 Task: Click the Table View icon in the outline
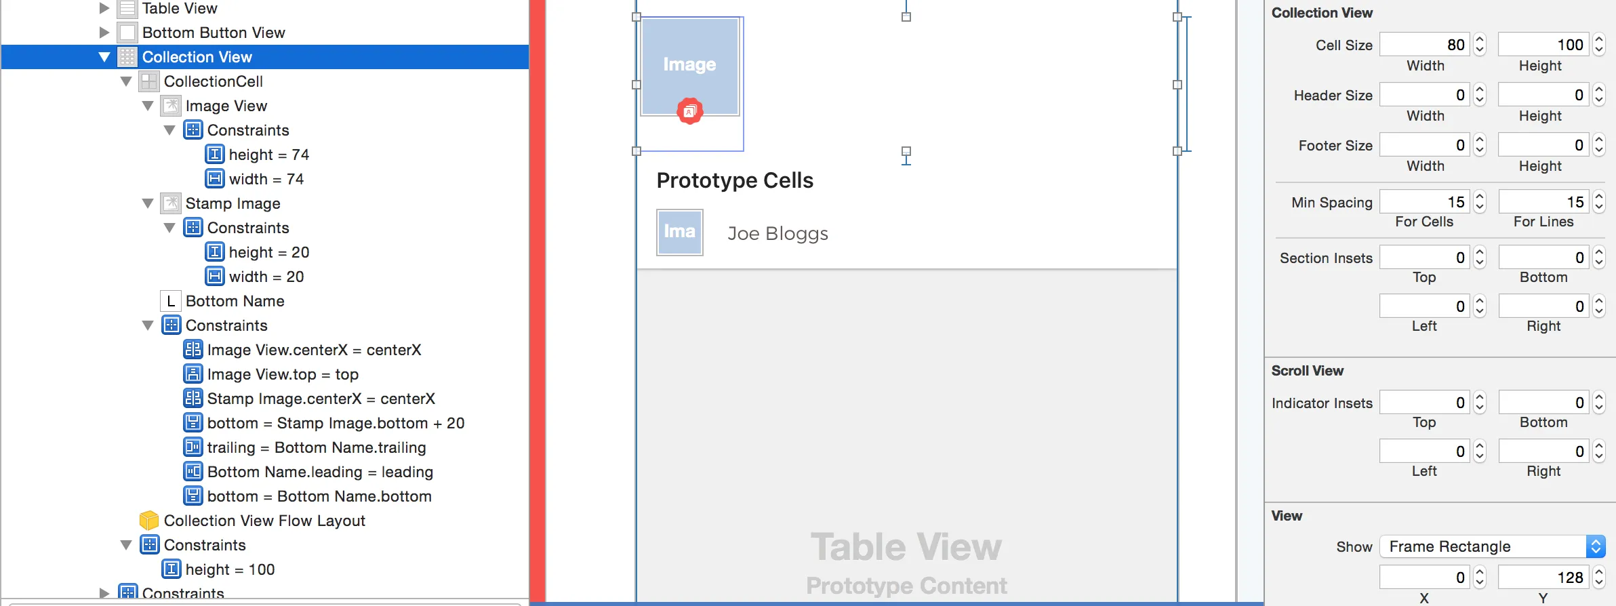tap(127, 9)
